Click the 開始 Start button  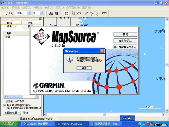click(x=10, y=124)
